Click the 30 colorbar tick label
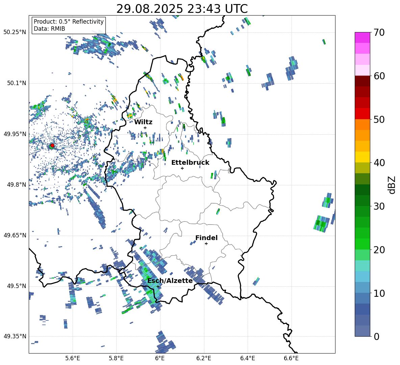 [379, 206]
